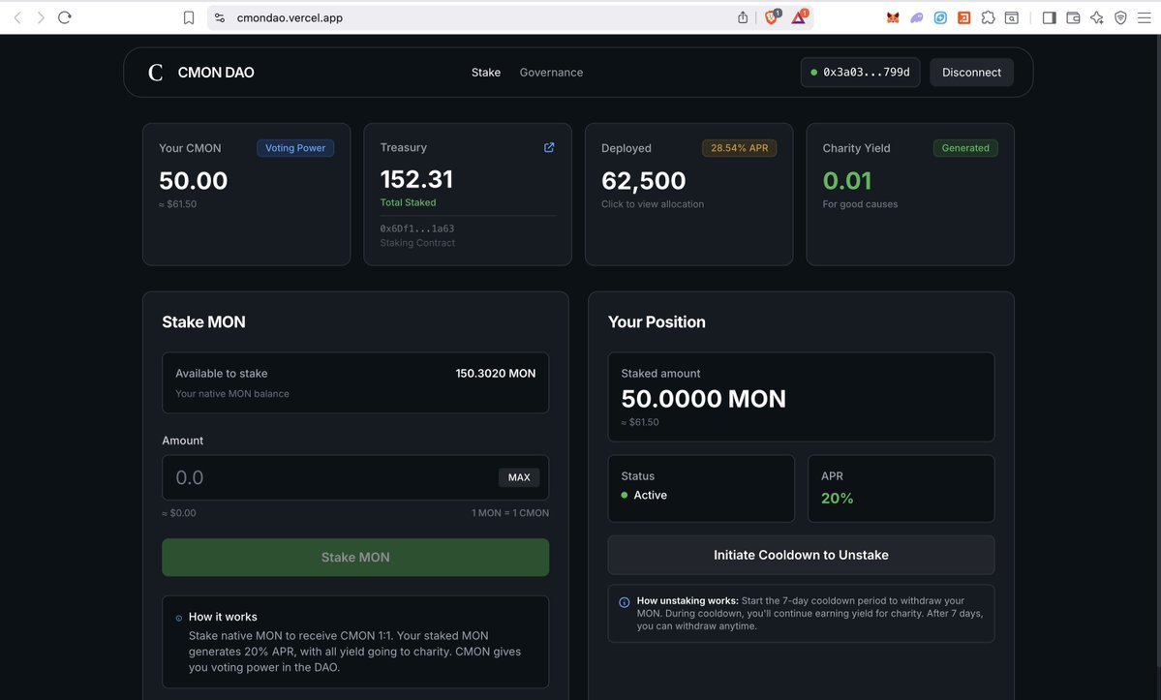
Task: Click MAX to fill stake amount
Action: point(519,477)
